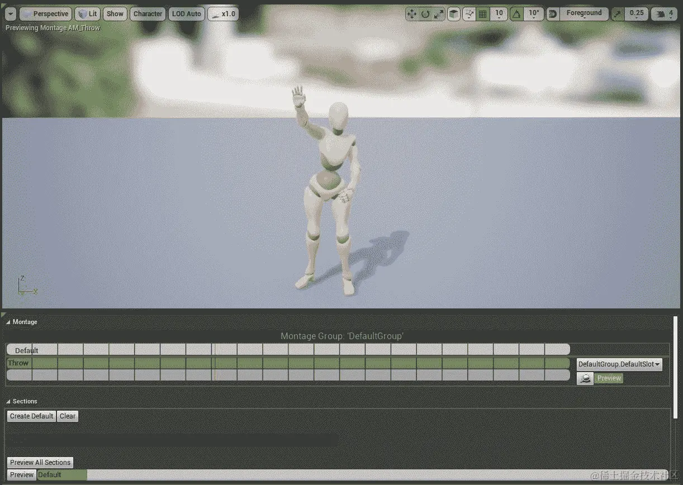Viewport: 683px width, 485px height.
Task: Click Preview All Sections button
Action: [x=40, y=462]
